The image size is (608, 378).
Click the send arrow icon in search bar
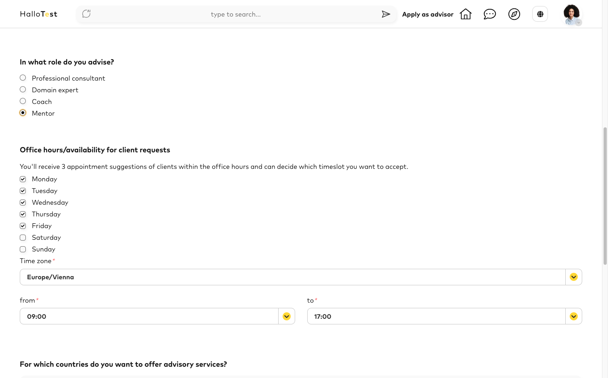[386, 14]
